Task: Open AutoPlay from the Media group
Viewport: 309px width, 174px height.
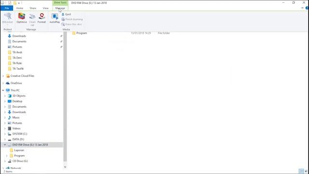Action: click(55, 18)
